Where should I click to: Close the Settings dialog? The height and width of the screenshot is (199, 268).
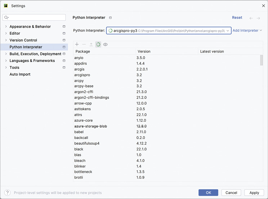pyautogui.click(x=263, y=6)
